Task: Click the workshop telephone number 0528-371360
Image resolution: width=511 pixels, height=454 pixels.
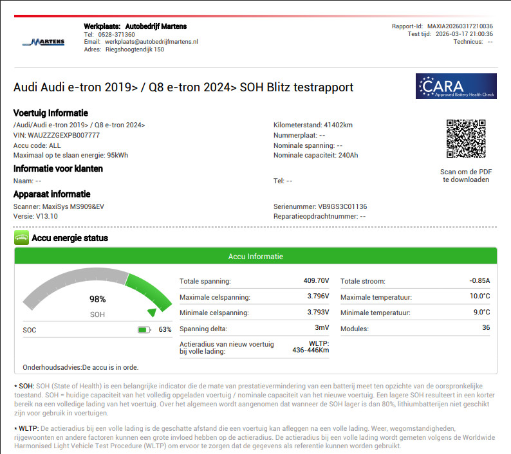Action: tap(115, 34)
